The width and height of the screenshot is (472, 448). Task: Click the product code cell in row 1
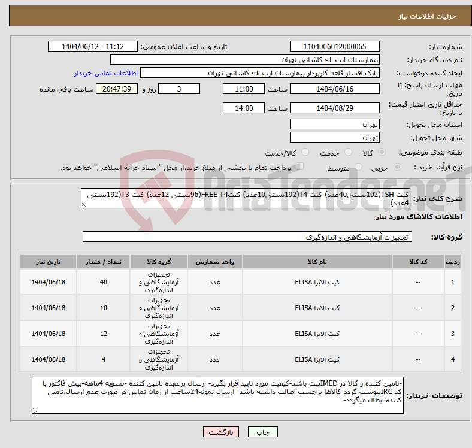(x=418, y=282)
